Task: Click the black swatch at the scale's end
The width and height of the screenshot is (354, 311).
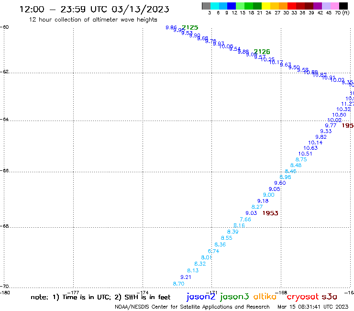Action: tap(343, 6)
